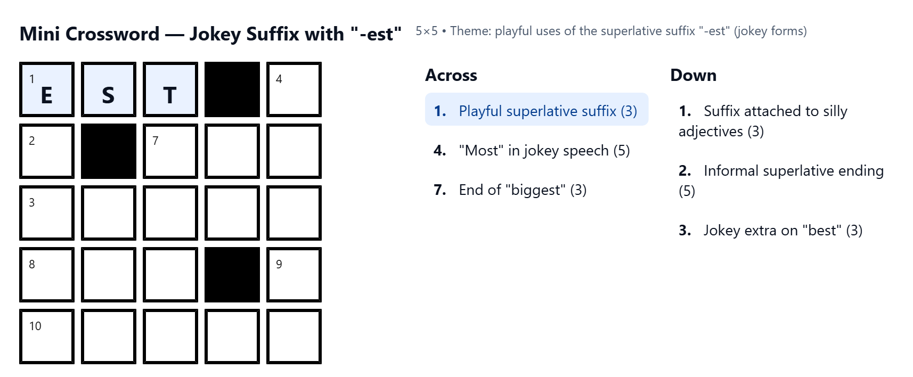Select the empty cell numbered 7
The width and height of the screenshot is (913, 377).
coord(170,151)
